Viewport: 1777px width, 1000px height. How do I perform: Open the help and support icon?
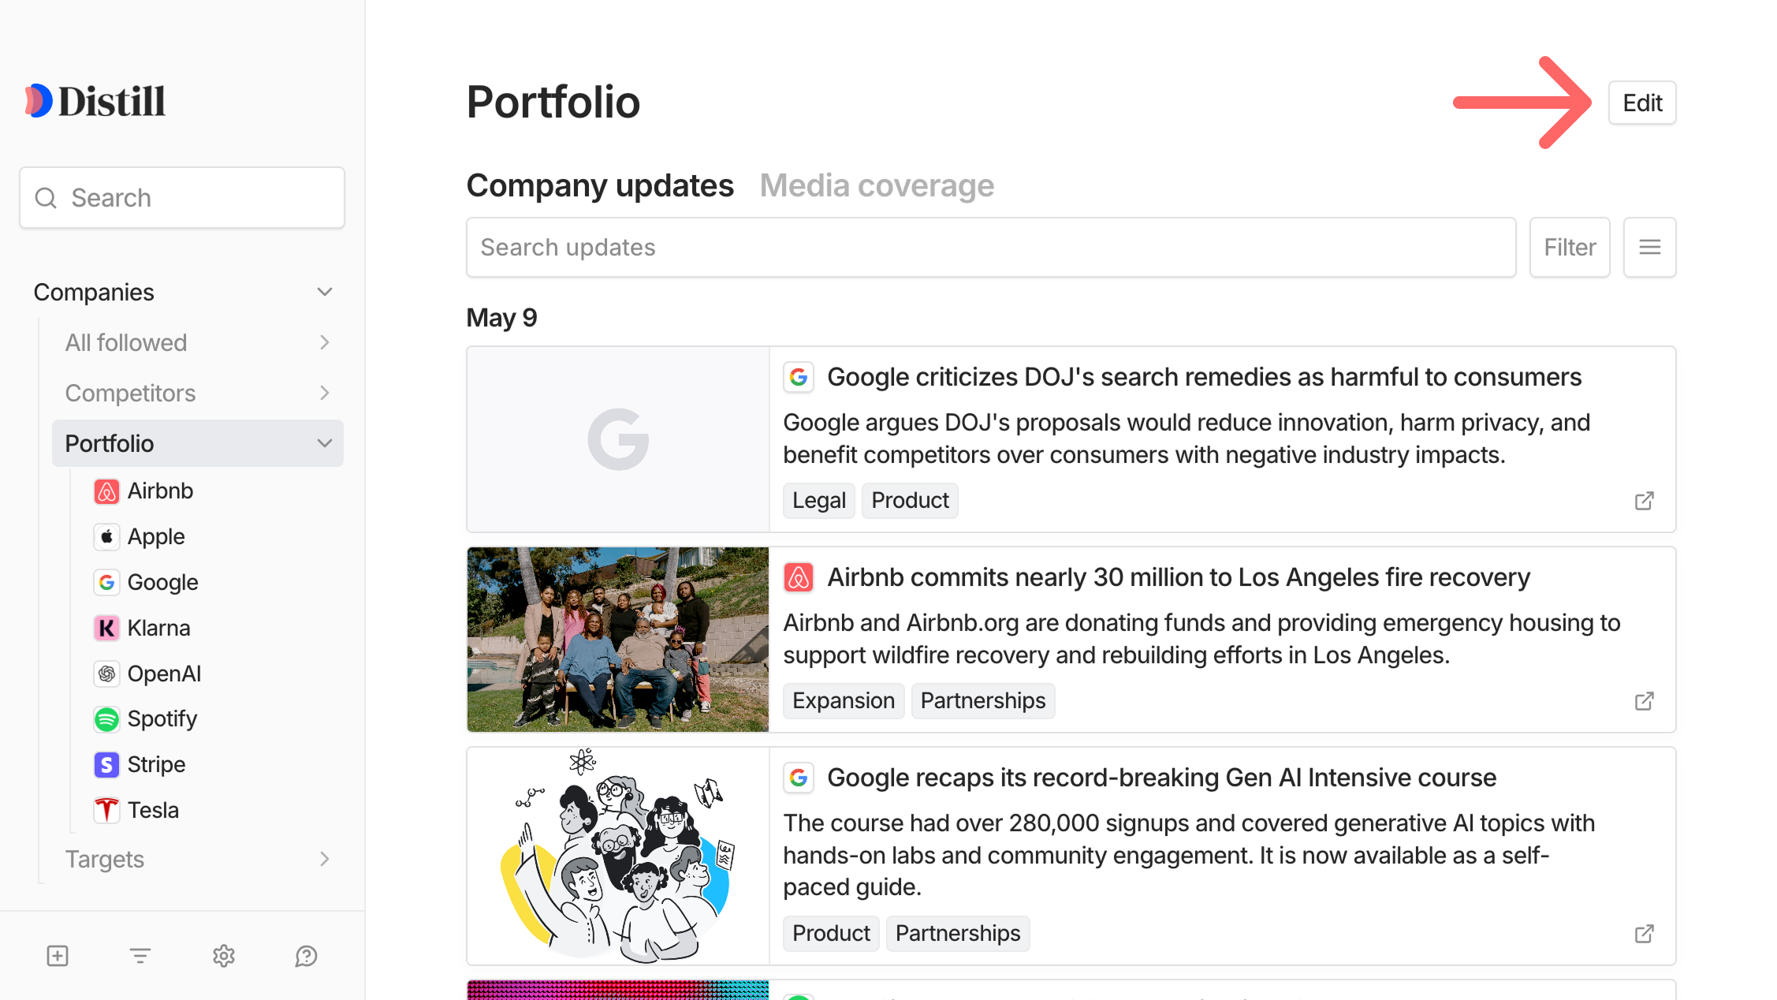click(306, 956)
